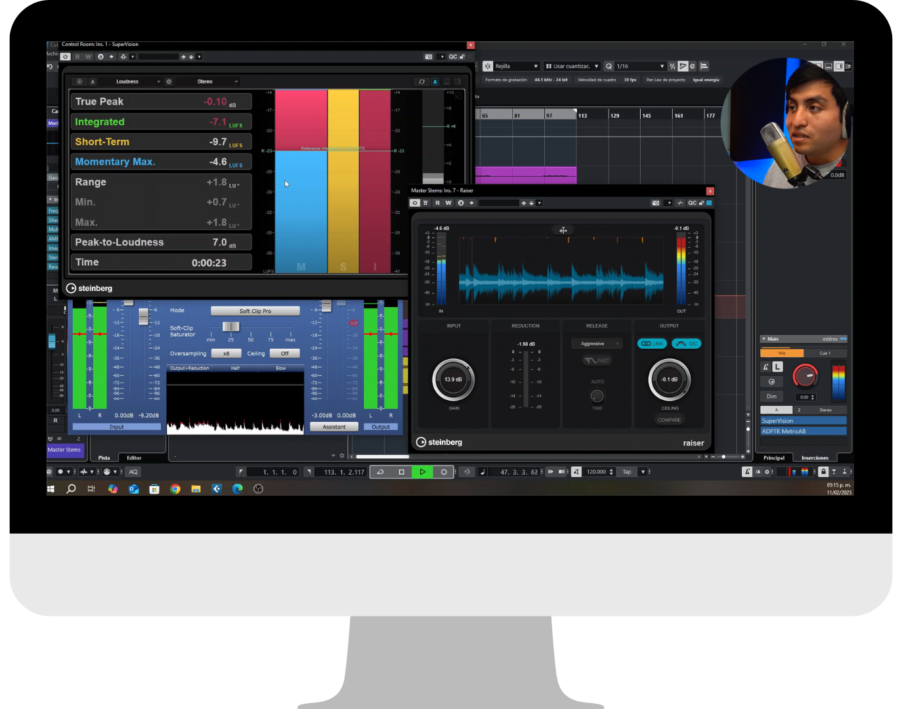Enable Write automation in the SuperVision window header

pyautogui.click(x=89, y=57)
